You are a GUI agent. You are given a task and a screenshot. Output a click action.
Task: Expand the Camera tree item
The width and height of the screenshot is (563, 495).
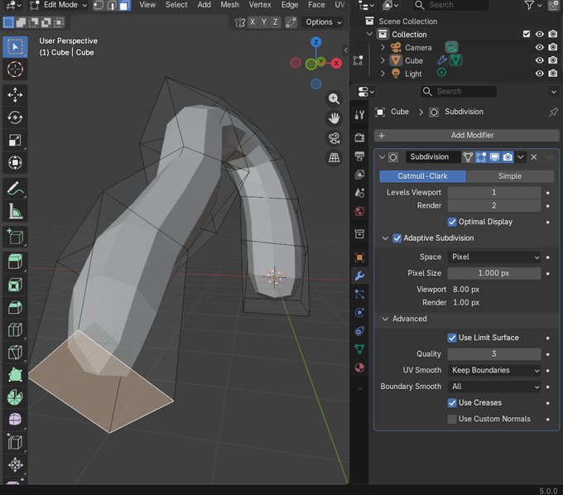[x=383, y=47]
